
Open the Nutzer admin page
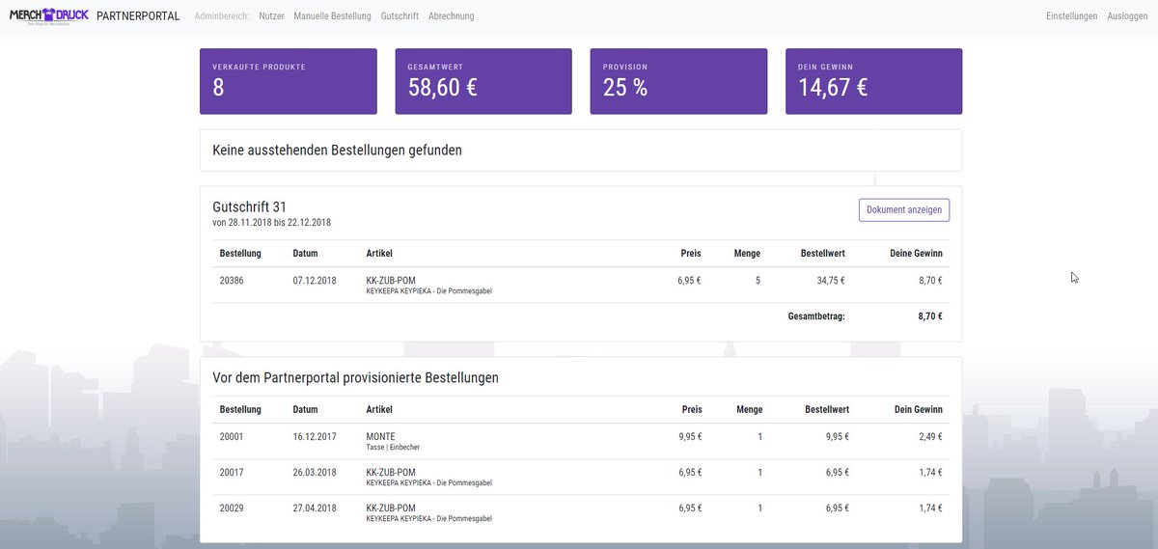tap(272, 16)
